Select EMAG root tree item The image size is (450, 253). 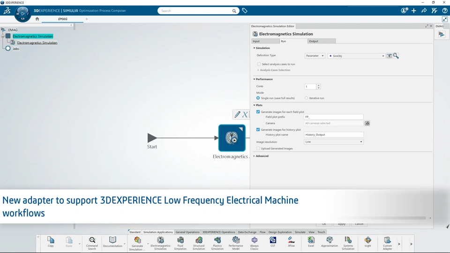click(x=13, y=30)
